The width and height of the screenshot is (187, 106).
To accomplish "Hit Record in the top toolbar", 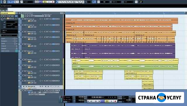I will pos(53,2).
